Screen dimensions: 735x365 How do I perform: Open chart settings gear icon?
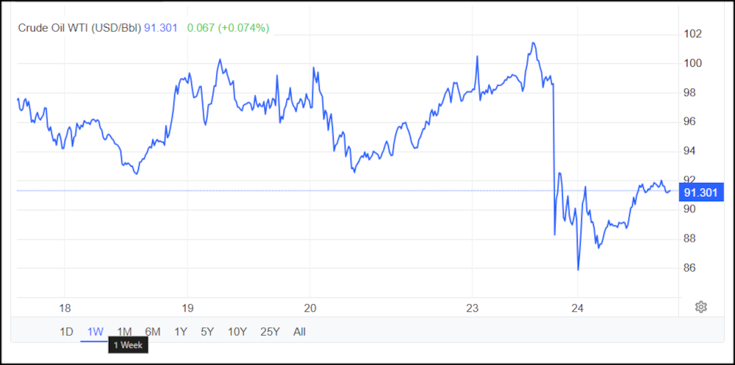point(700,307)
